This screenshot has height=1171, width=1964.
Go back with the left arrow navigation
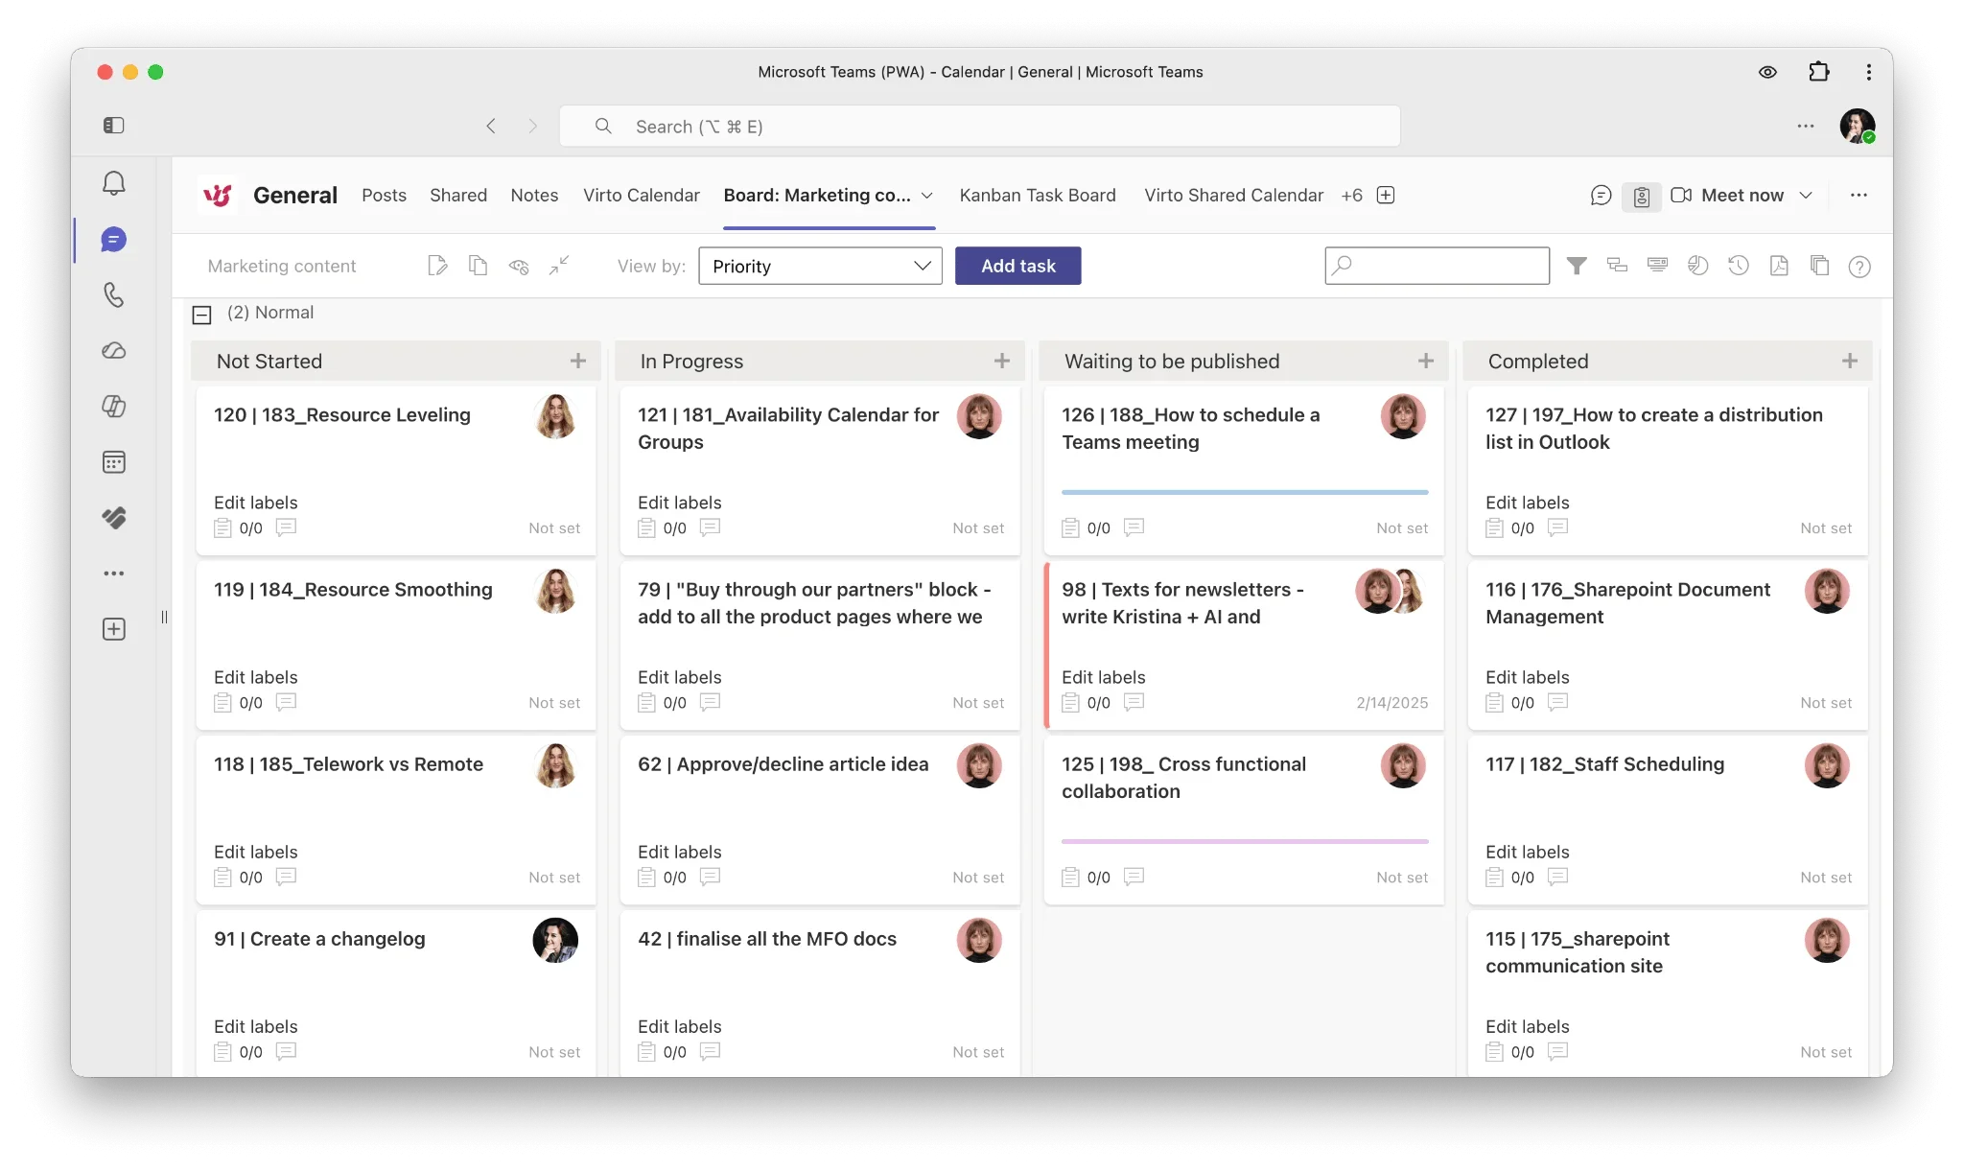(x=490, y=126)
